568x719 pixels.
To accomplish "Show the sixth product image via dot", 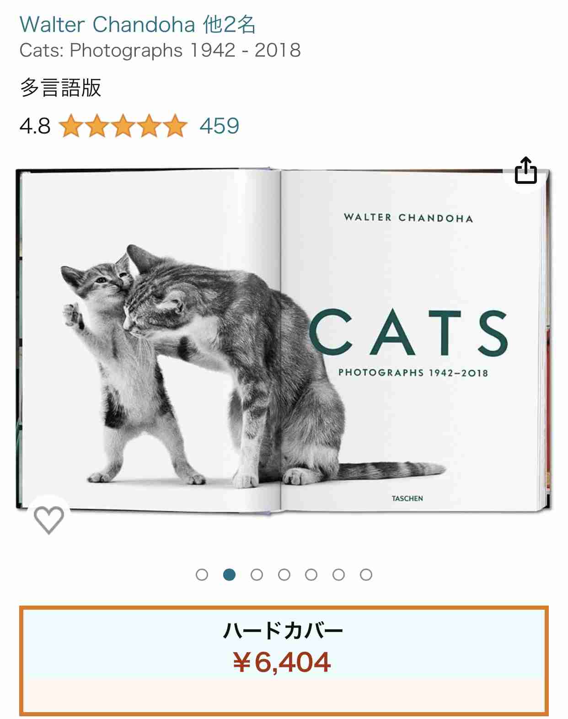I will [x=338, y=574].
